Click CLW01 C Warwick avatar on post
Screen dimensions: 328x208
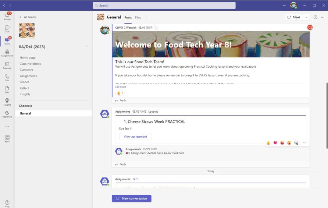click(105, 30)
